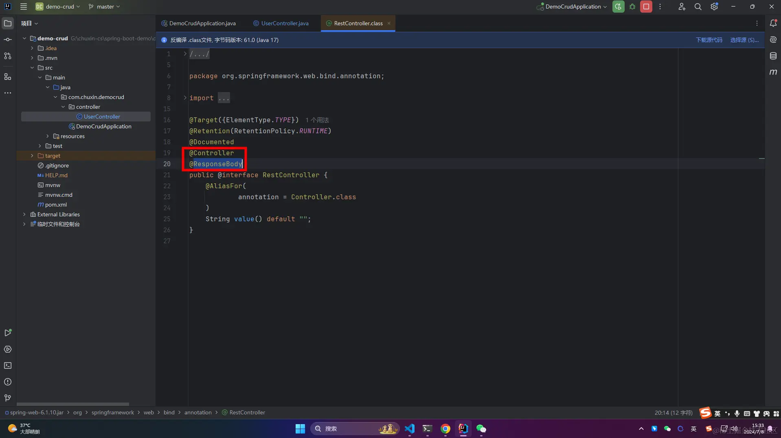Debug DemoCrudApplication with bug icon

point(632,7)
